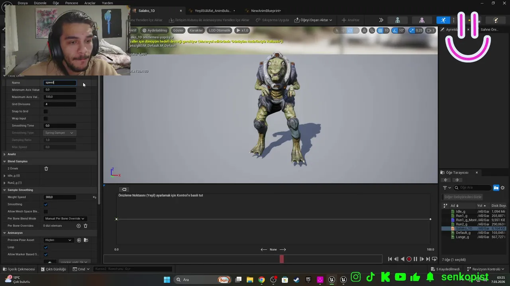
Task: Add element to Per Bone Overrides
Action: 78,226
